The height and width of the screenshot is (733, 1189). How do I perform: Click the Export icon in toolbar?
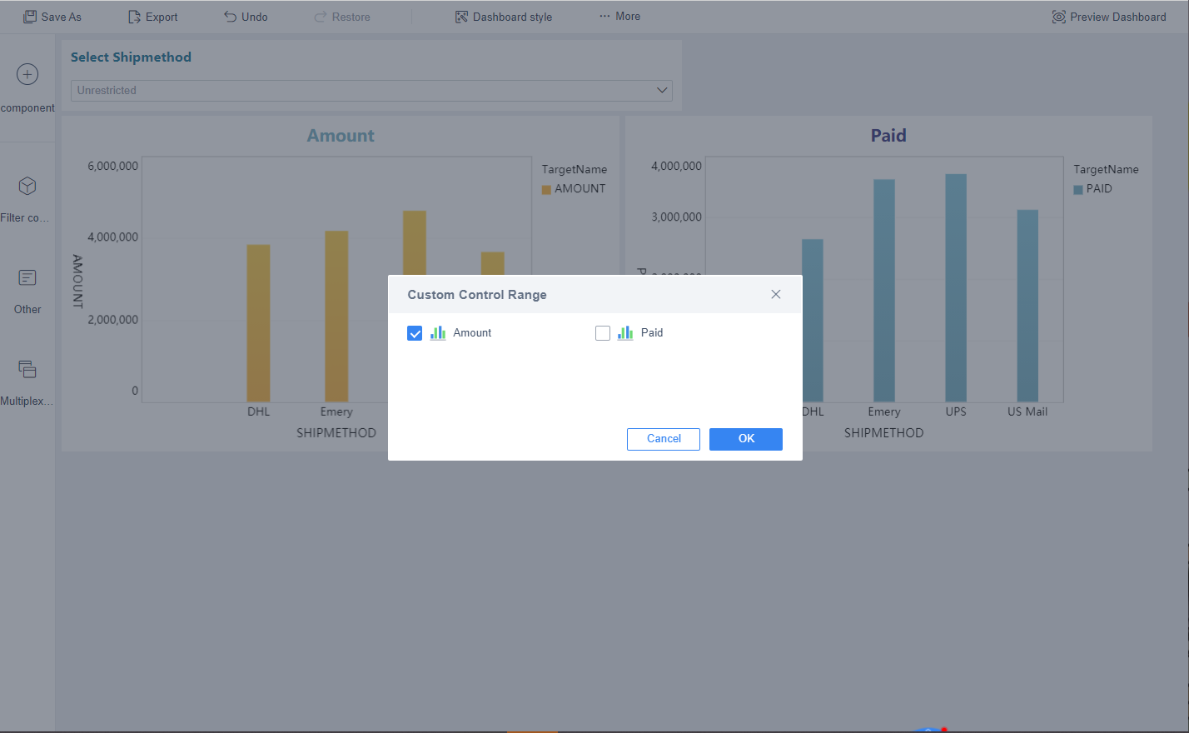[x=134, y=17]
